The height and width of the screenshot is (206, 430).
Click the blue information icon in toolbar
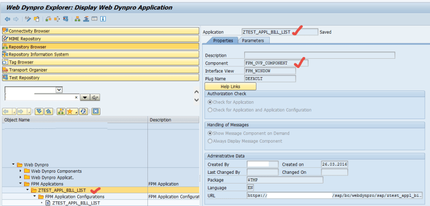click(x=103, y=19)
